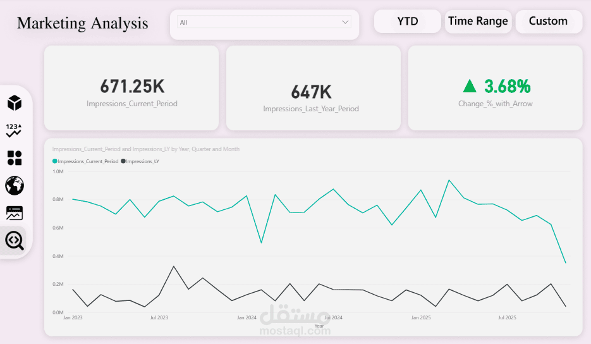The width and height of the screenshot is (591, 344).
Task: Click the 1.0M y-axis label
Action: (x=58, y=171)
